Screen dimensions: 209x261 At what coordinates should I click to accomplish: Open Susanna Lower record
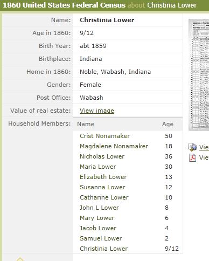click(x=102, y=187)
